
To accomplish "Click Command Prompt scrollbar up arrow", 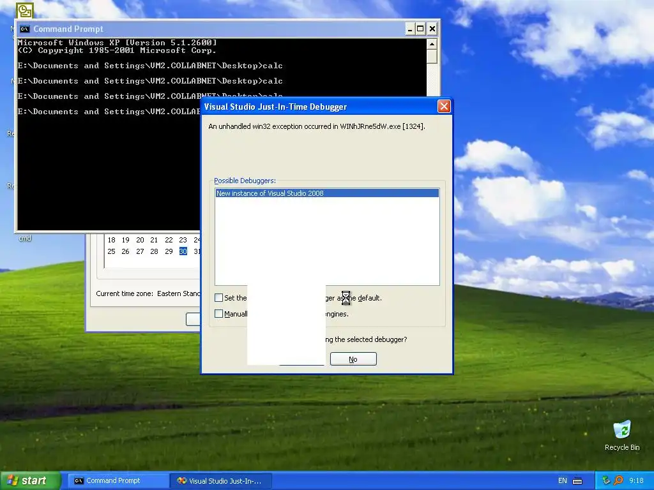I will pos(432,44).
